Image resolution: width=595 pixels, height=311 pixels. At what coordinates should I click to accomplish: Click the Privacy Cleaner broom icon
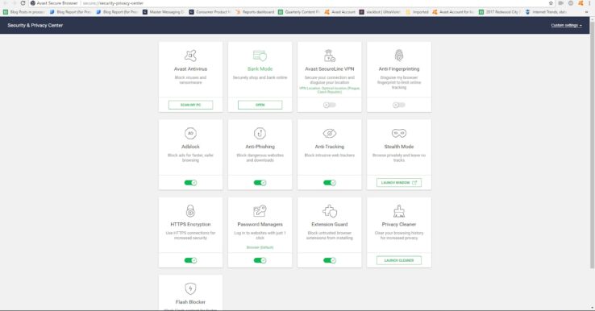(399, 211)
